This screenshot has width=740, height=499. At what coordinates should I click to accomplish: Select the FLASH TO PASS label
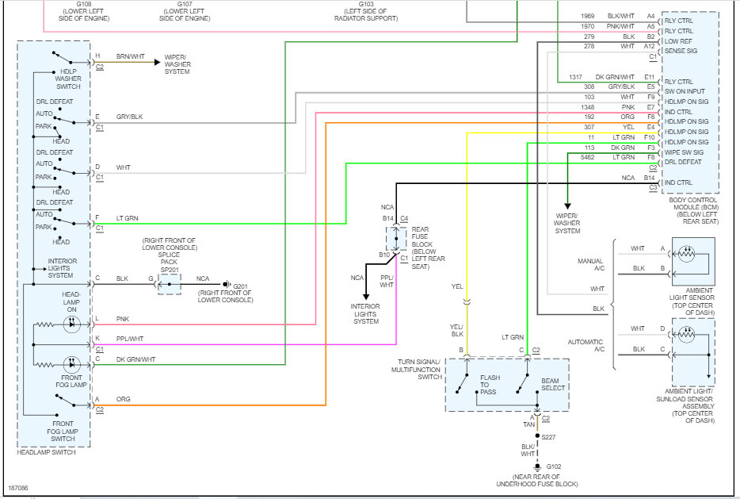coord(490,385)
